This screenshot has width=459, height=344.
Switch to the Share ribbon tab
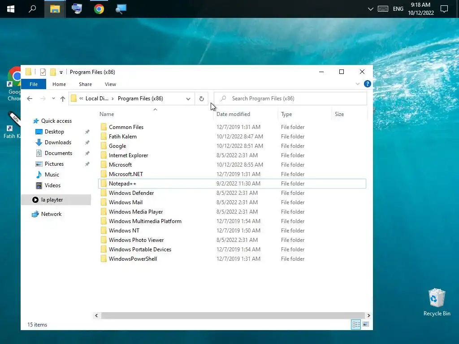click(x=85, y=84)
